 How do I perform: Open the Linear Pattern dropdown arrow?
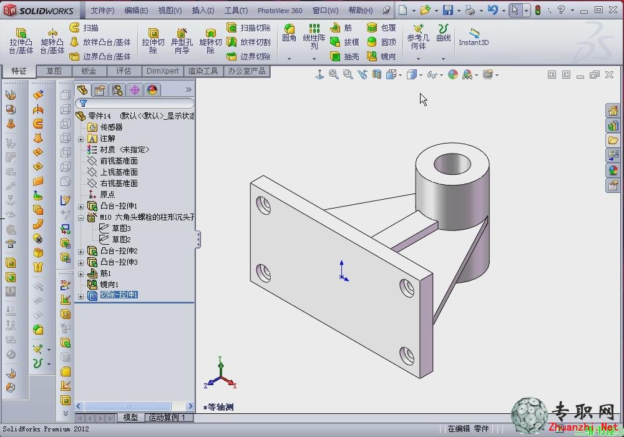[x=314, y=59]
